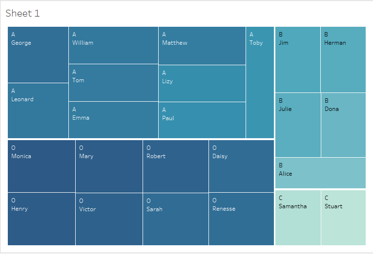Select the wide Alice tile
373x254 pixels.
(x=320, y=173)
